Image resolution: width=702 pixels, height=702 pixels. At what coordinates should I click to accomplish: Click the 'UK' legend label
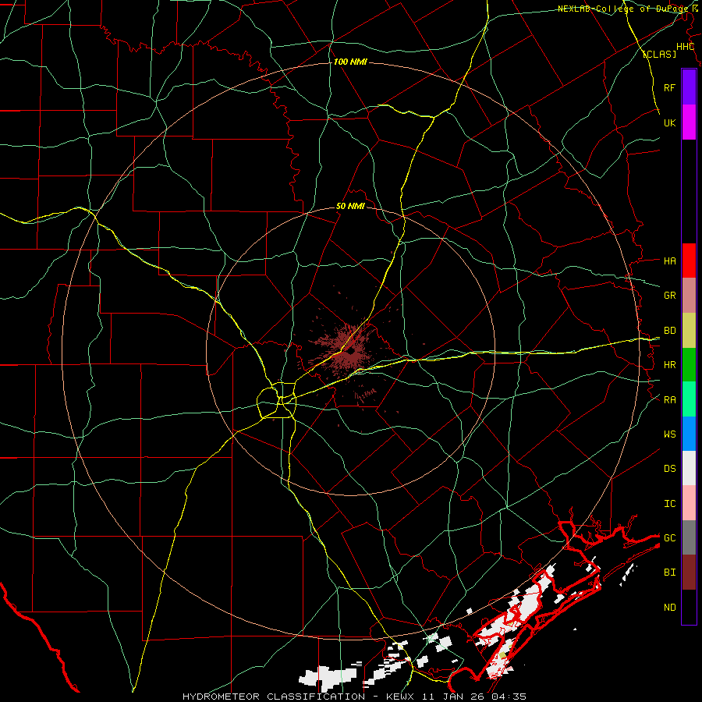coord(669,122)
